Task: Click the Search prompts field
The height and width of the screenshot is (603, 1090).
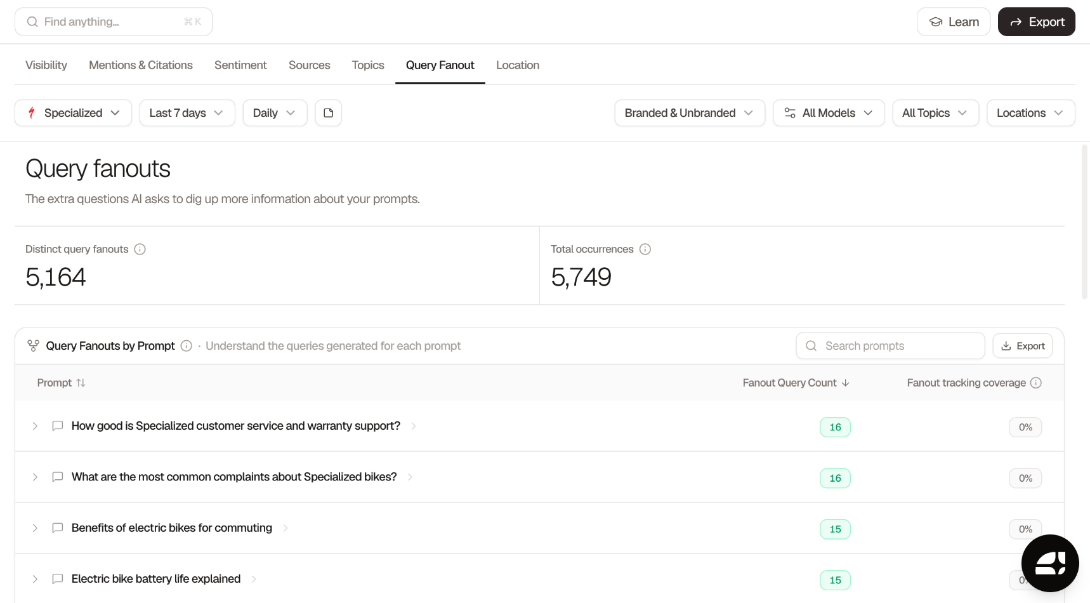Action: [x=890, y=346]
